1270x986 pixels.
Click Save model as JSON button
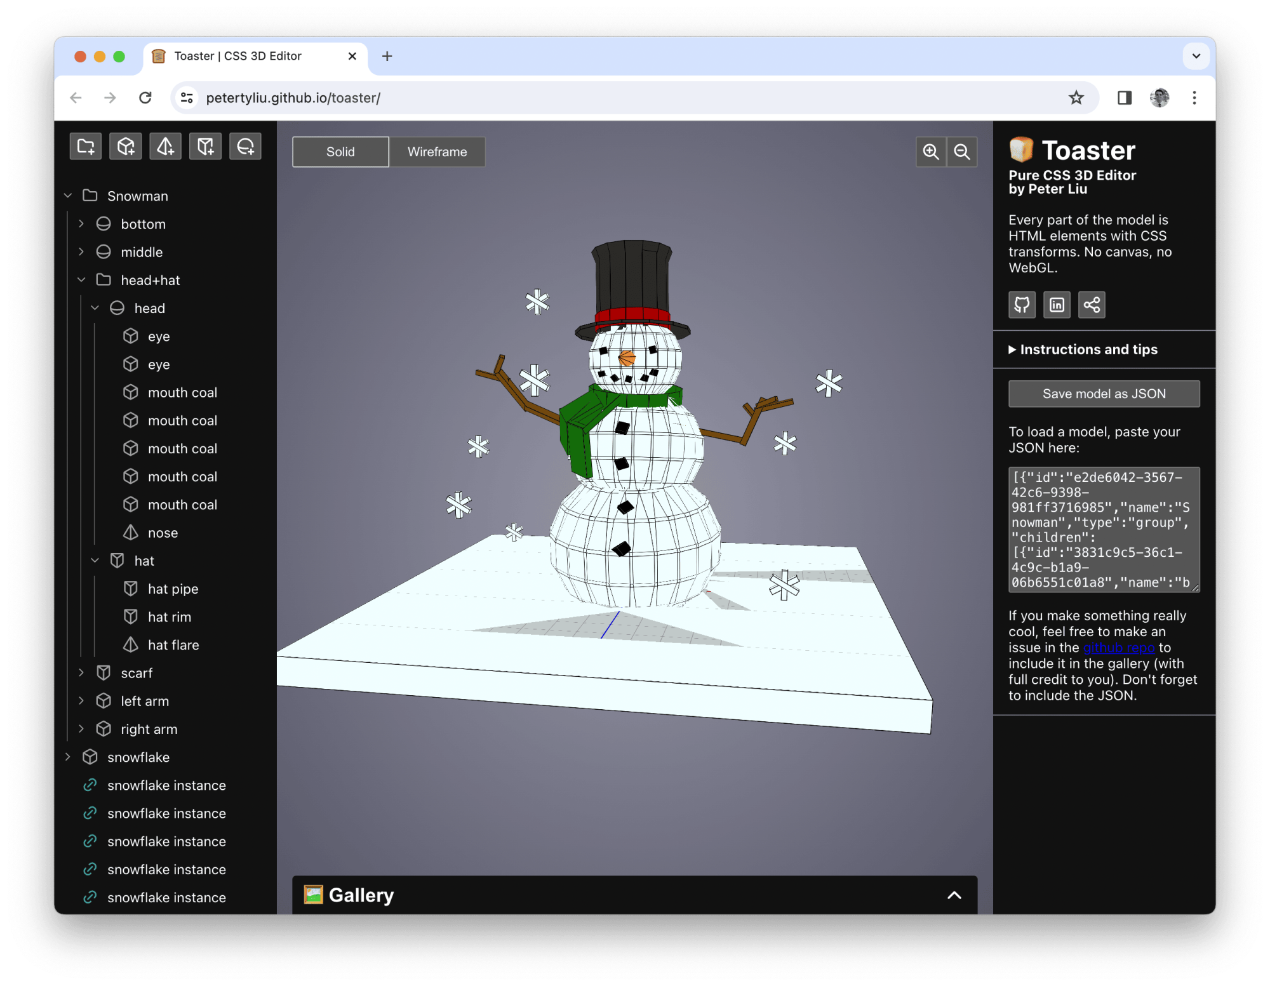click(x=1104, y=394)
